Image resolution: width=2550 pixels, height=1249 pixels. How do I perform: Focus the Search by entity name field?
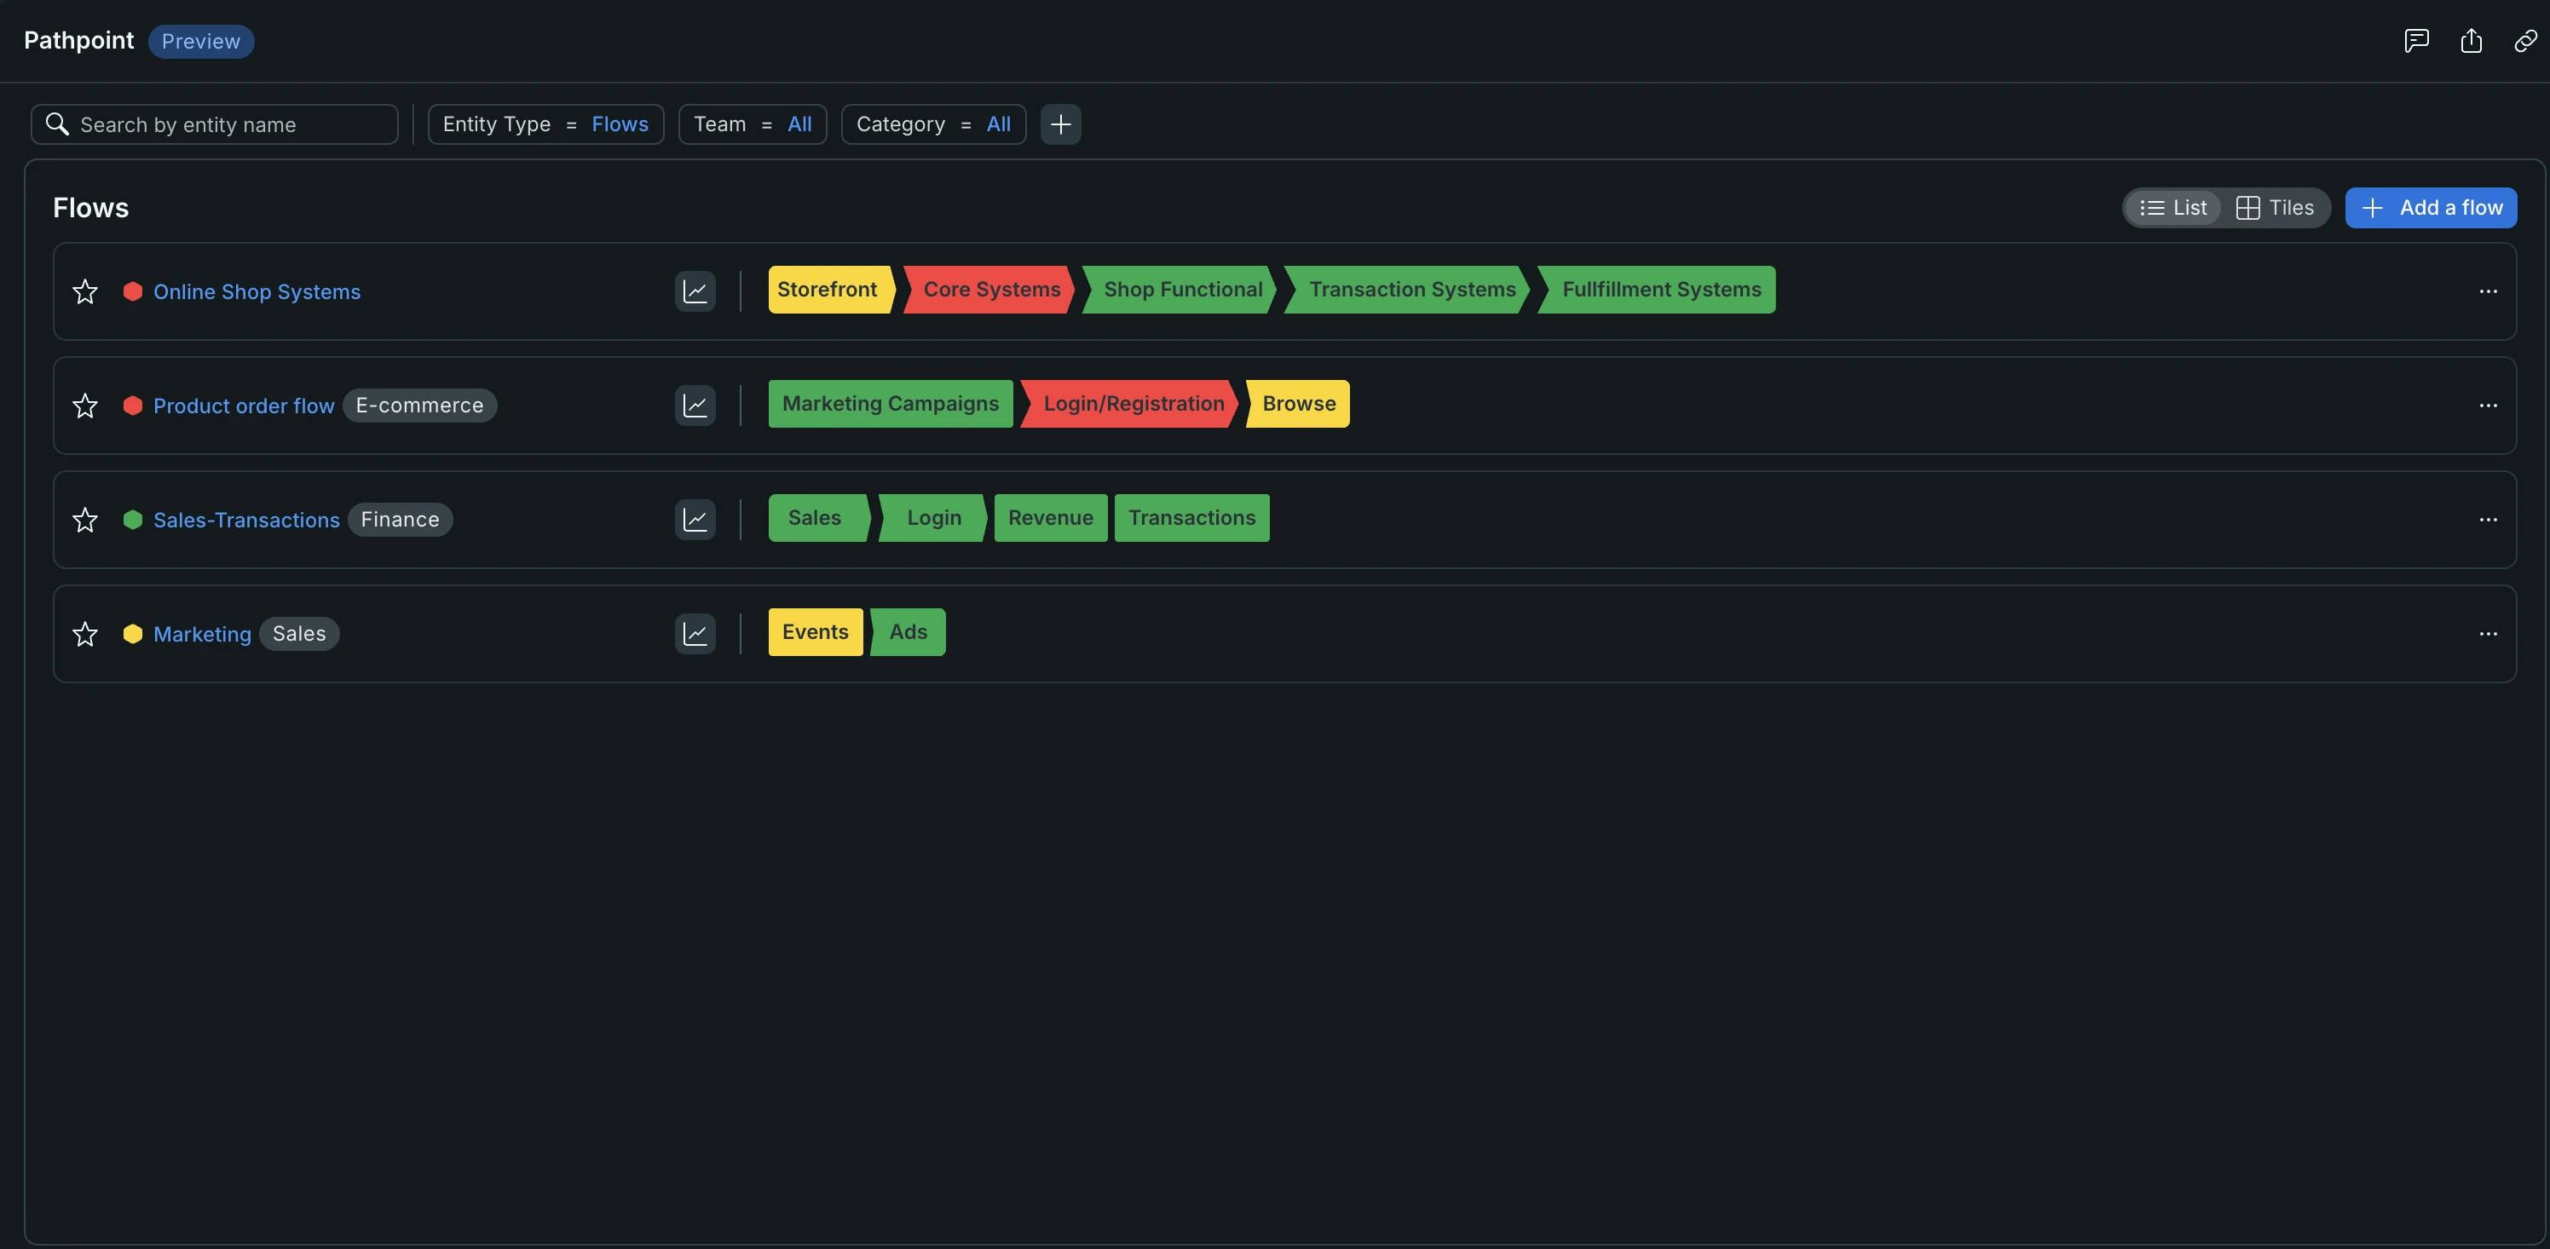tap(215, 124)
